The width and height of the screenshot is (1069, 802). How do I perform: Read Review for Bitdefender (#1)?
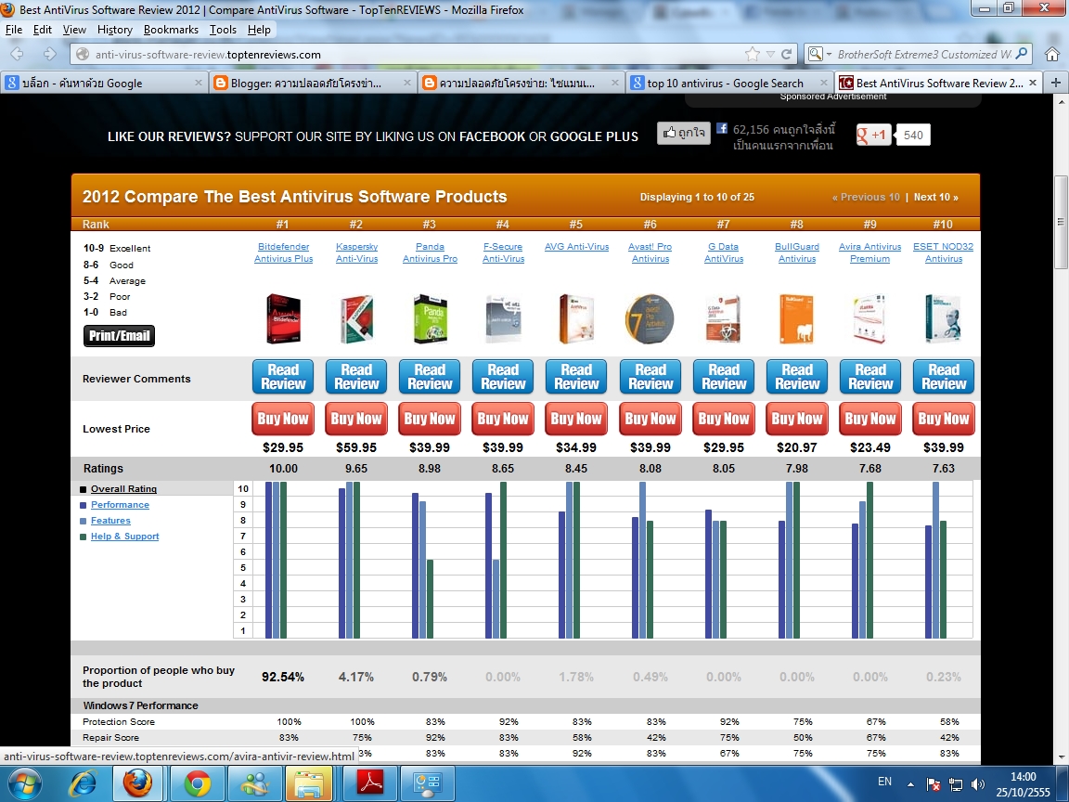pos(283,377)
